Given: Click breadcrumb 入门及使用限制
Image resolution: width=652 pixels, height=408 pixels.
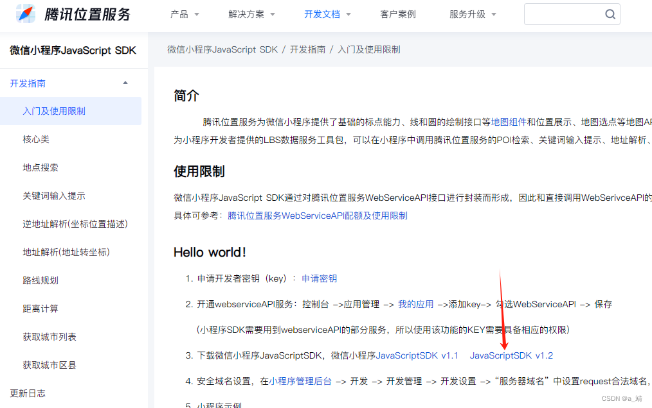Looking at the screenshot, I should [369, 49].
